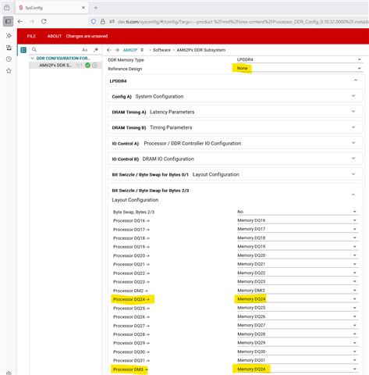Viewport: 369px width, 375px height.
Task: Click the module search input field
Action: (59, 49)
